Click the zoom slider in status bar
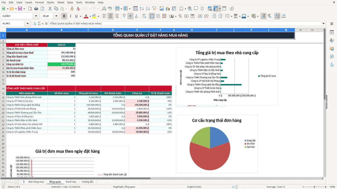This screenshot has width=337, height=189. [315, 187]
